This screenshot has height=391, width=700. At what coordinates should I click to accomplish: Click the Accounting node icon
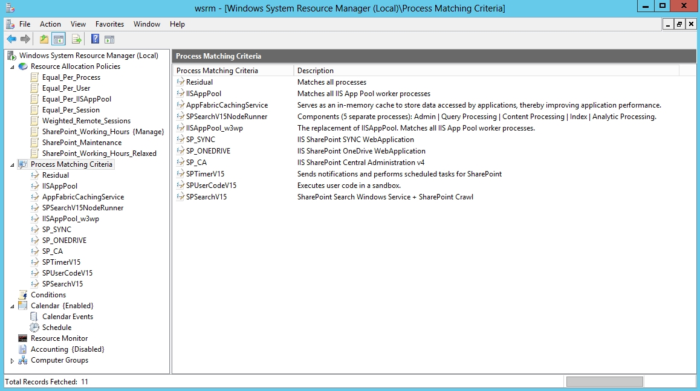pyautogui.click(x=23, y=349)
